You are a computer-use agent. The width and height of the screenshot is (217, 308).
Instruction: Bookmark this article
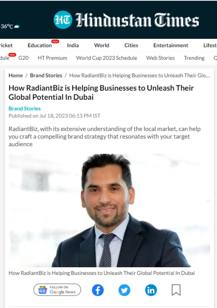pos(176,290)
